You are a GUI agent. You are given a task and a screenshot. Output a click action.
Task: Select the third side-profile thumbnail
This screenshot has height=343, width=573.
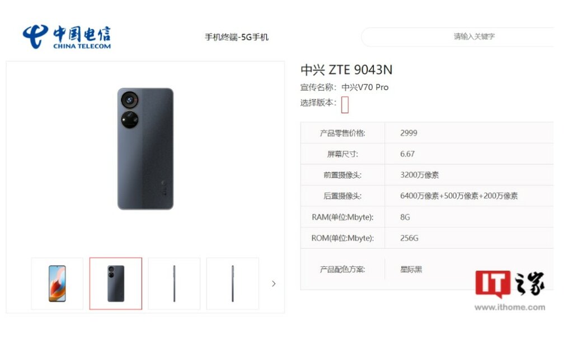[175, 284]
